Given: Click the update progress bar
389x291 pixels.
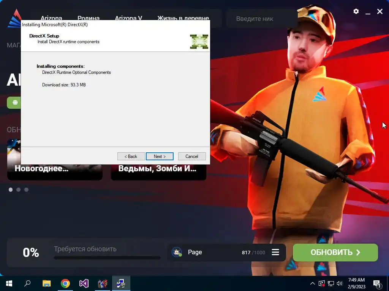Looking at the screenshot, I should pyautogui.click(x=107, y=258).
